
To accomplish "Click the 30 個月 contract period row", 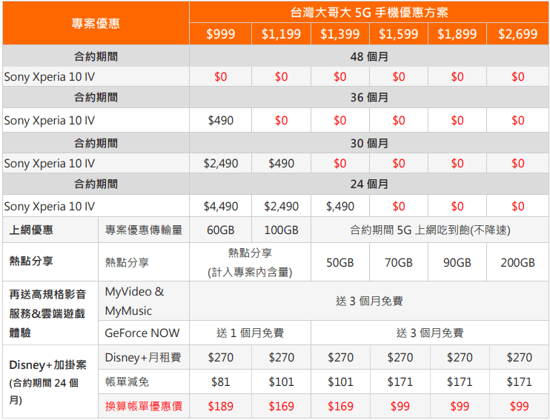I will (368, 143).
